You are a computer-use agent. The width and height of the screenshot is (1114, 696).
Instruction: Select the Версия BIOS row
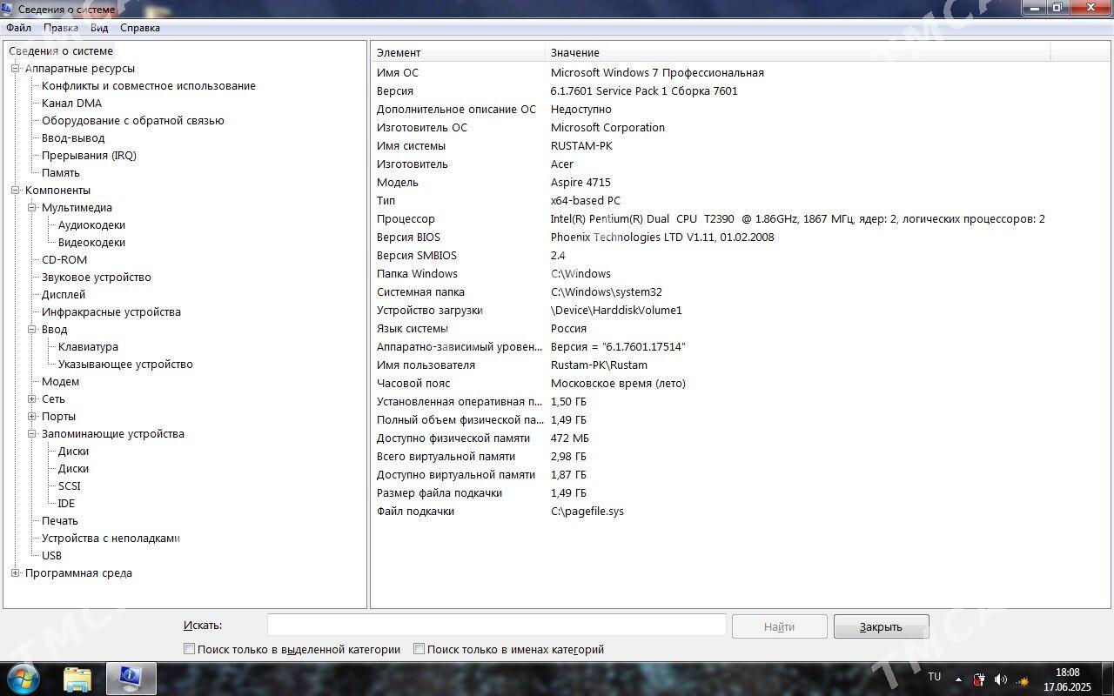[740, 238]
